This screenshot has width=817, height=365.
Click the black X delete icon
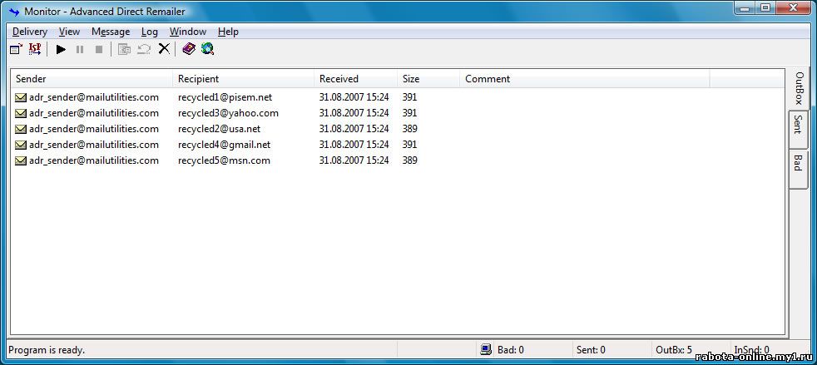coord(164,49)
